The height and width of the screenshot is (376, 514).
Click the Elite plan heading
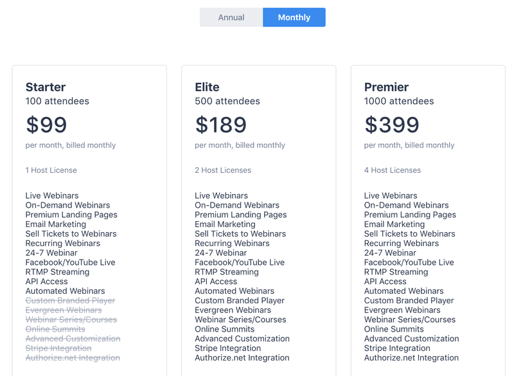tap(207, 87)
